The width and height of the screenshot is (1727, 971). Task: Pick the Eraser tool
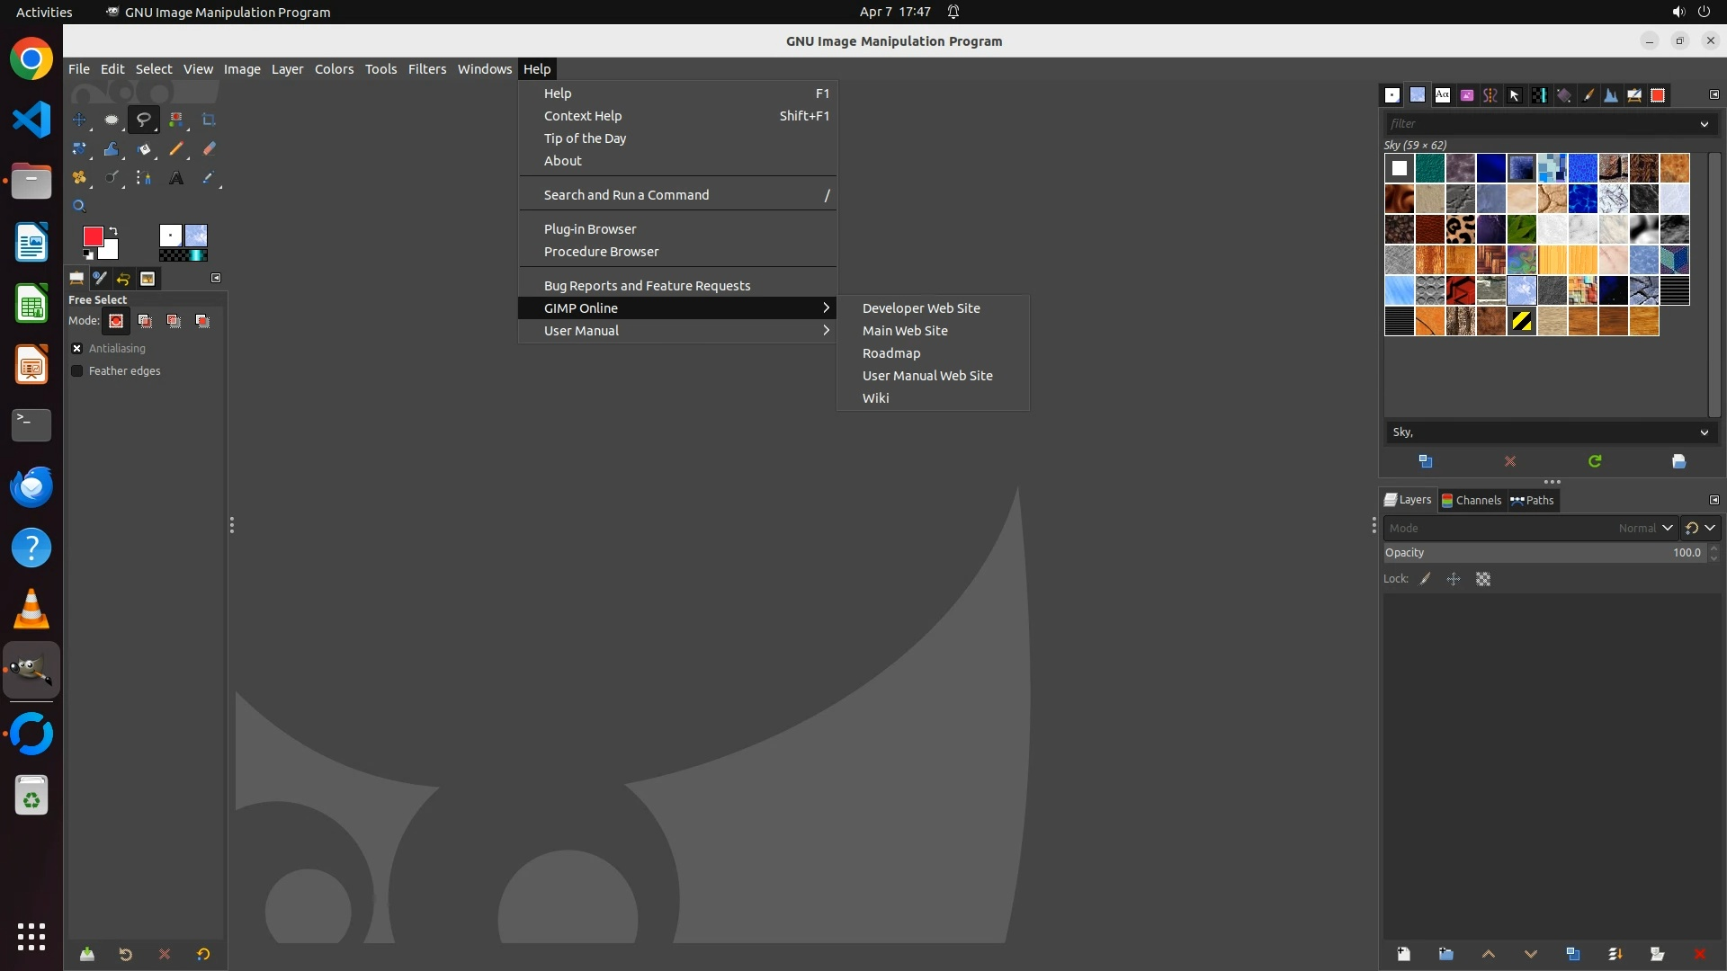coord(209,149)
